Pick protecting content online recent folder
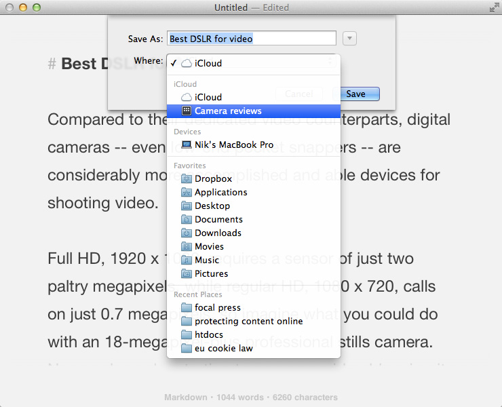The height and width of the screenshot is (407, 502). coord(248,321)
